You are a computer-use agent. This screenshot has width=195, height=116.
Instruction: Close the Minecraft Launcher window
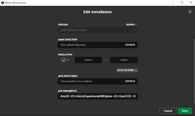(190, 3)
